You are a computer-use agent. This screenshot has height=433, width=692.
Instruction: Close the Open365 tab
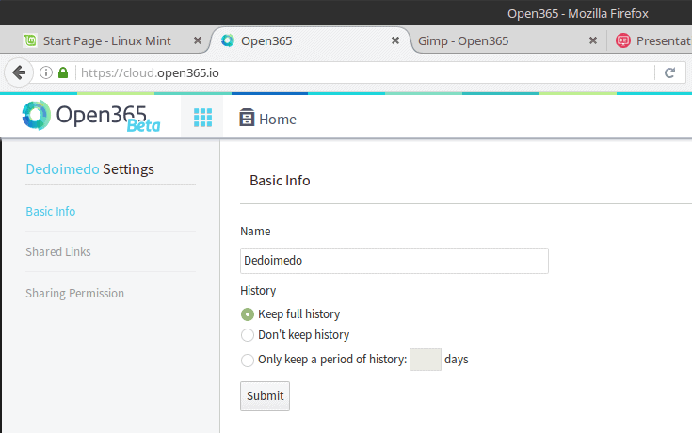(395, 40)
